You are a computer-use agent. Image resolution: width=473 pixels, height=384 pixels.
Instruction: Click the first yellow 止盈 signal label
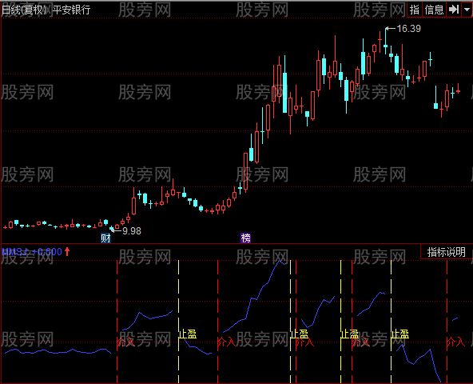(188, 334)
